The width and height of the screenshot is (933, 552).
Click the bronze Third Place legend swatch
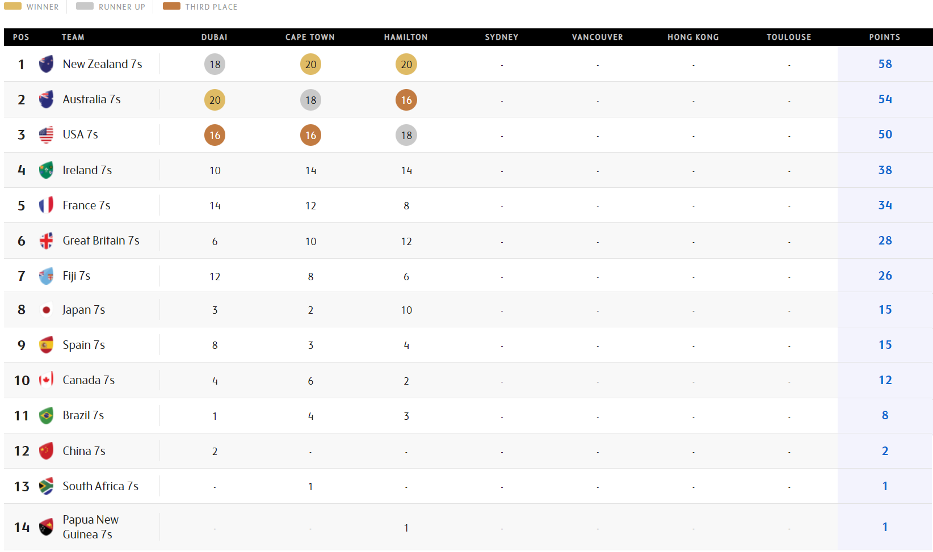pos(171,6)
